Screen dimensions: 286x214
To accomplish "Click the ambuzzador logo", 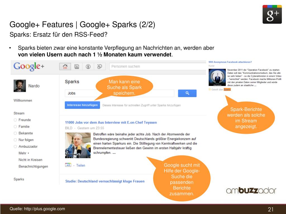I will point(251,190).
